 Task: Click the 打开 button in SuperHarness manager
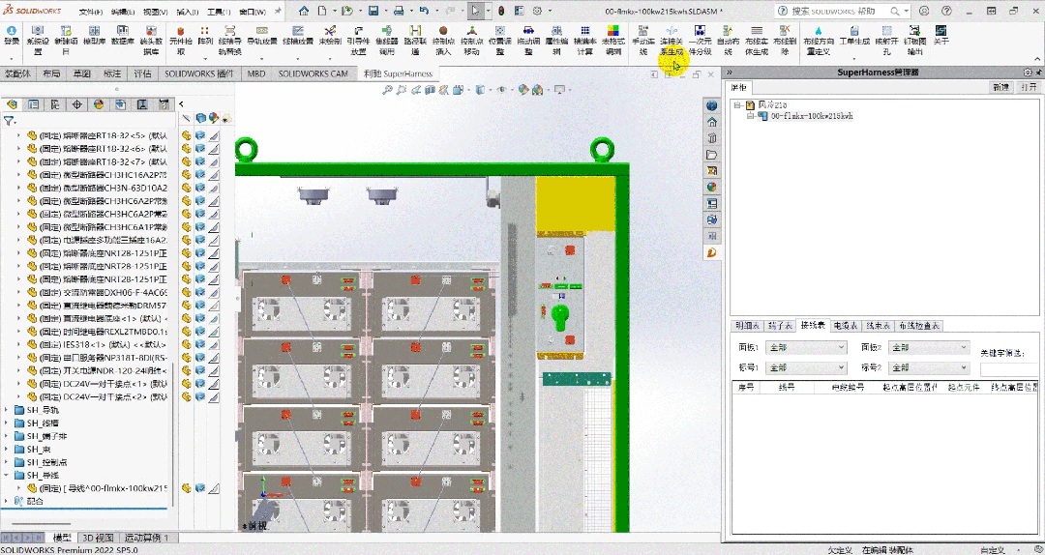[x=1029, y=87]
